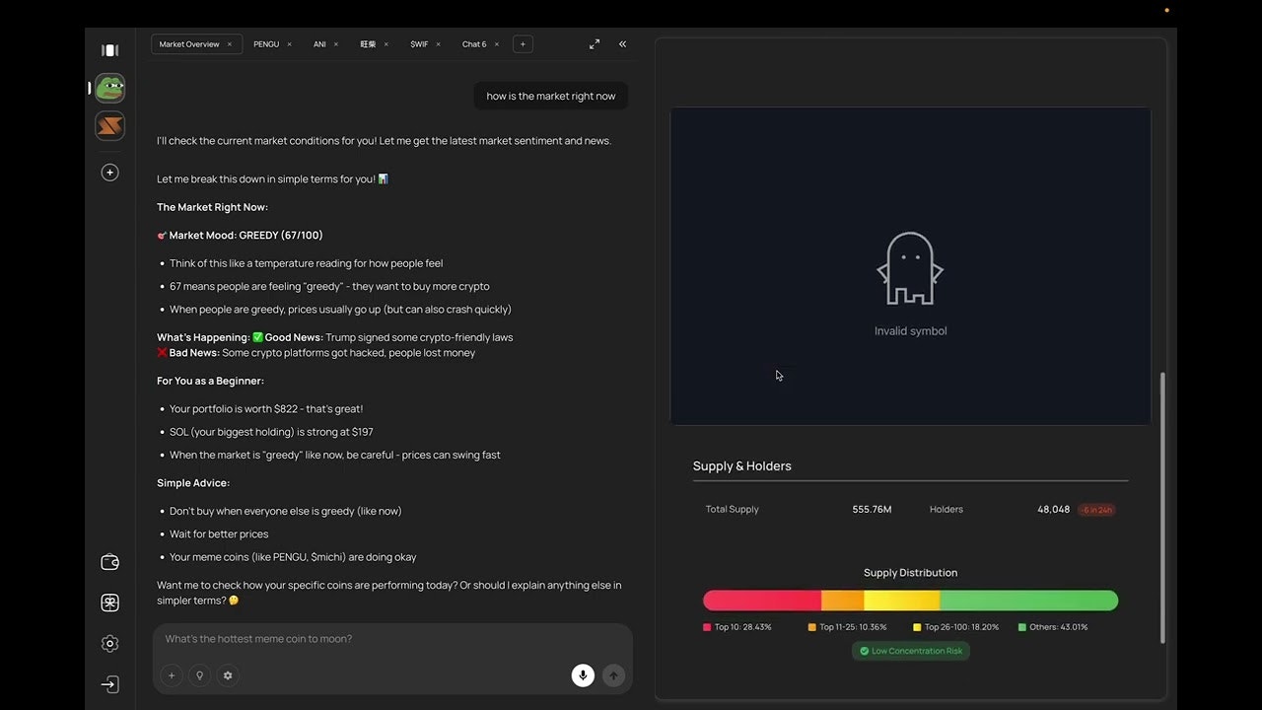The width and height of the screenshot is (1262, 710).
Task: Select the Pepe agent avatar in sidebar
Action: coord(109,88)
